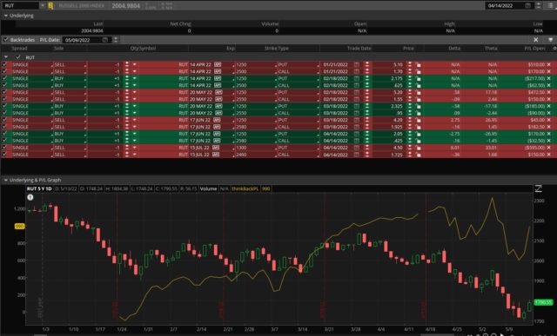Image resolution: width=557 pixels, height=336 pixels.
Task: Remove all backtrades with the X icon
Action: pyautogui.click(x=535, y=40)
